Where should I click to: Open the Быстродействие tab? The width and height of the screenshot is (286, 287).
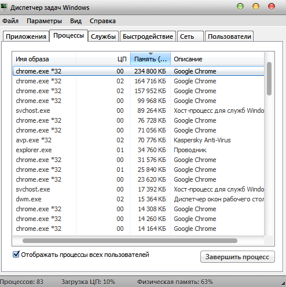148,36
